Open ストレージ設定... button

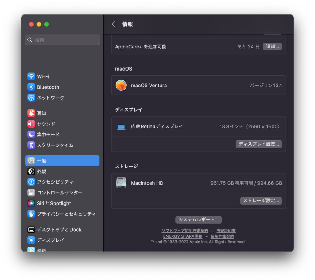[261, 201]
